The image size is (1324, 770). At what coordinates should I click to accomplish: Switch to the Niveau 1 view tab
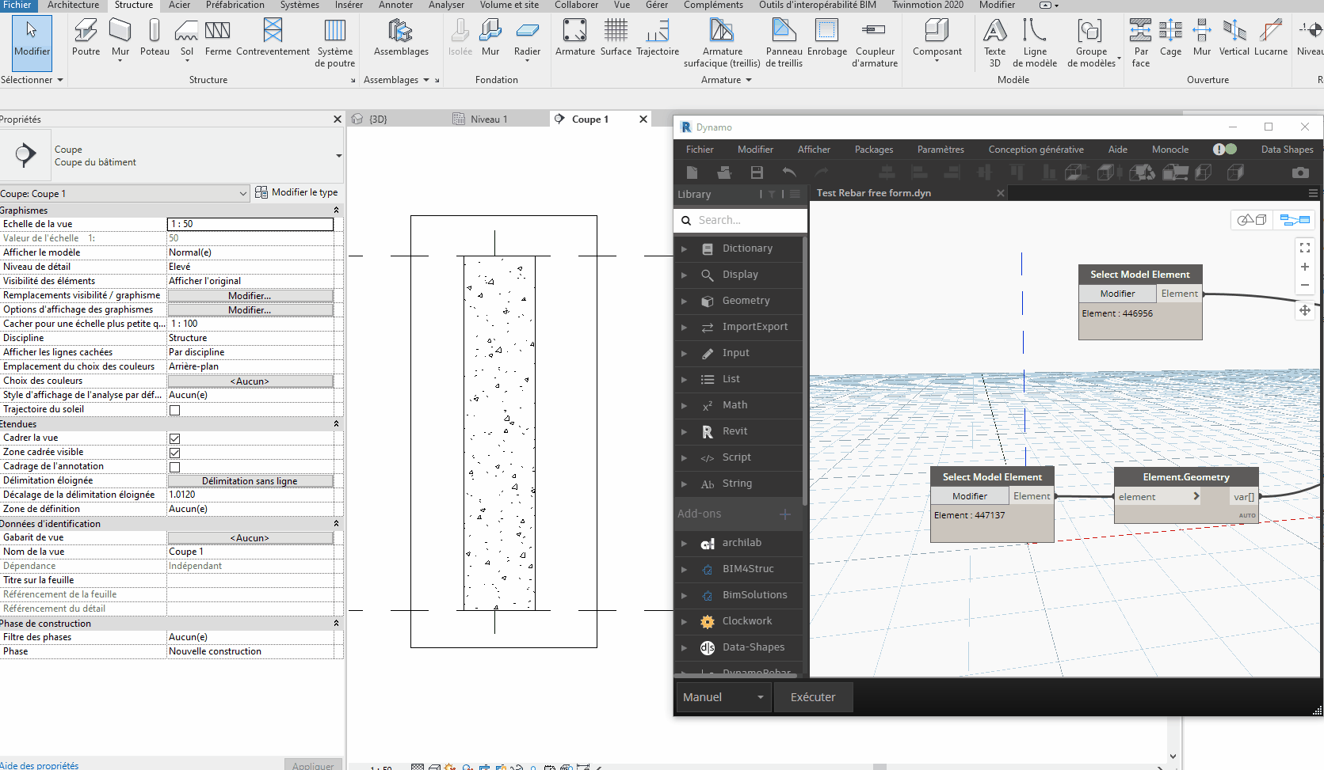(x=489, y=119)
